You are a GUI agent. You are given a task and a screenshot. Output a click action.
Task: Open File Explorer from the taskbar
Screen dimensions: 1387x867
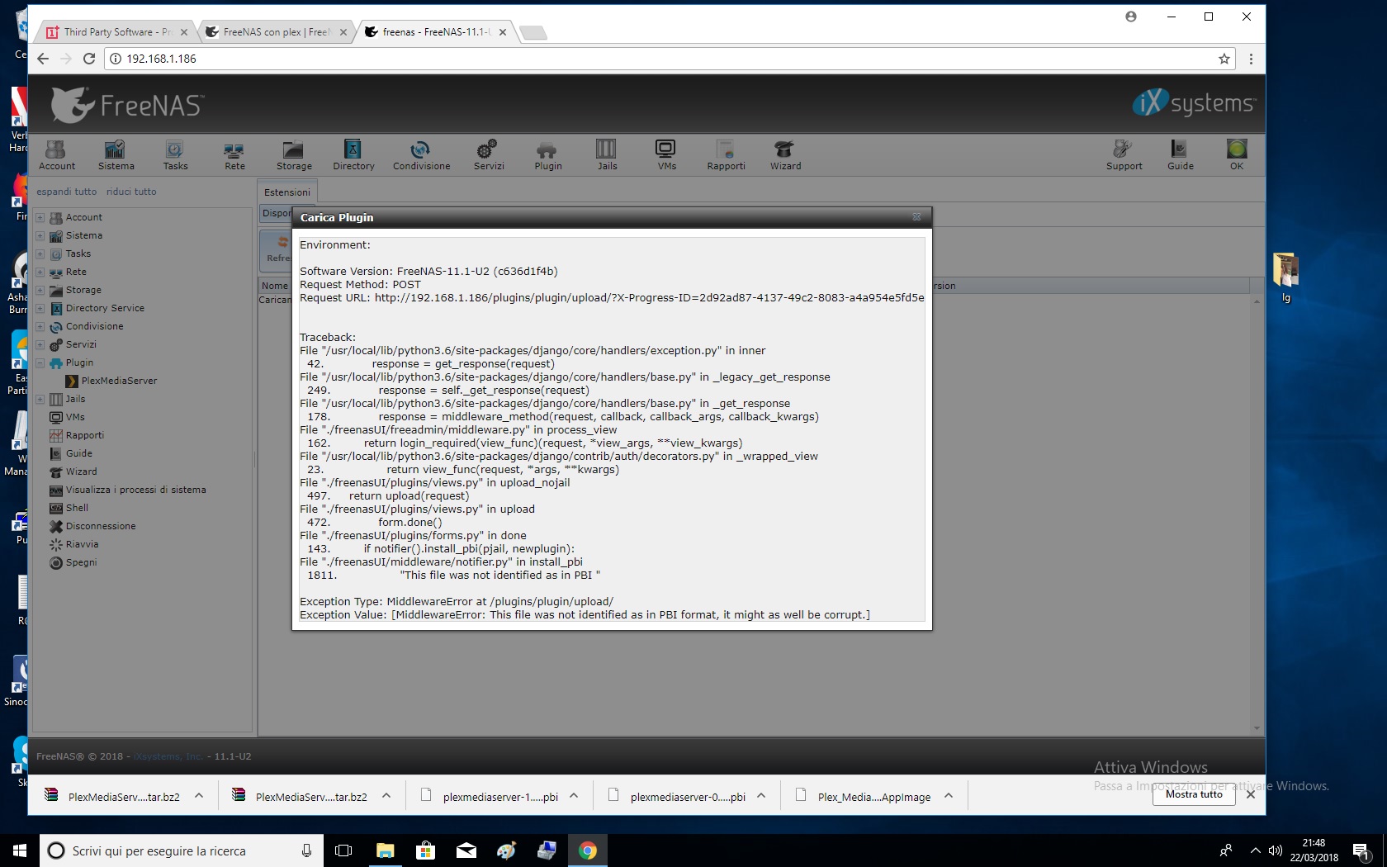pos(386,850)
